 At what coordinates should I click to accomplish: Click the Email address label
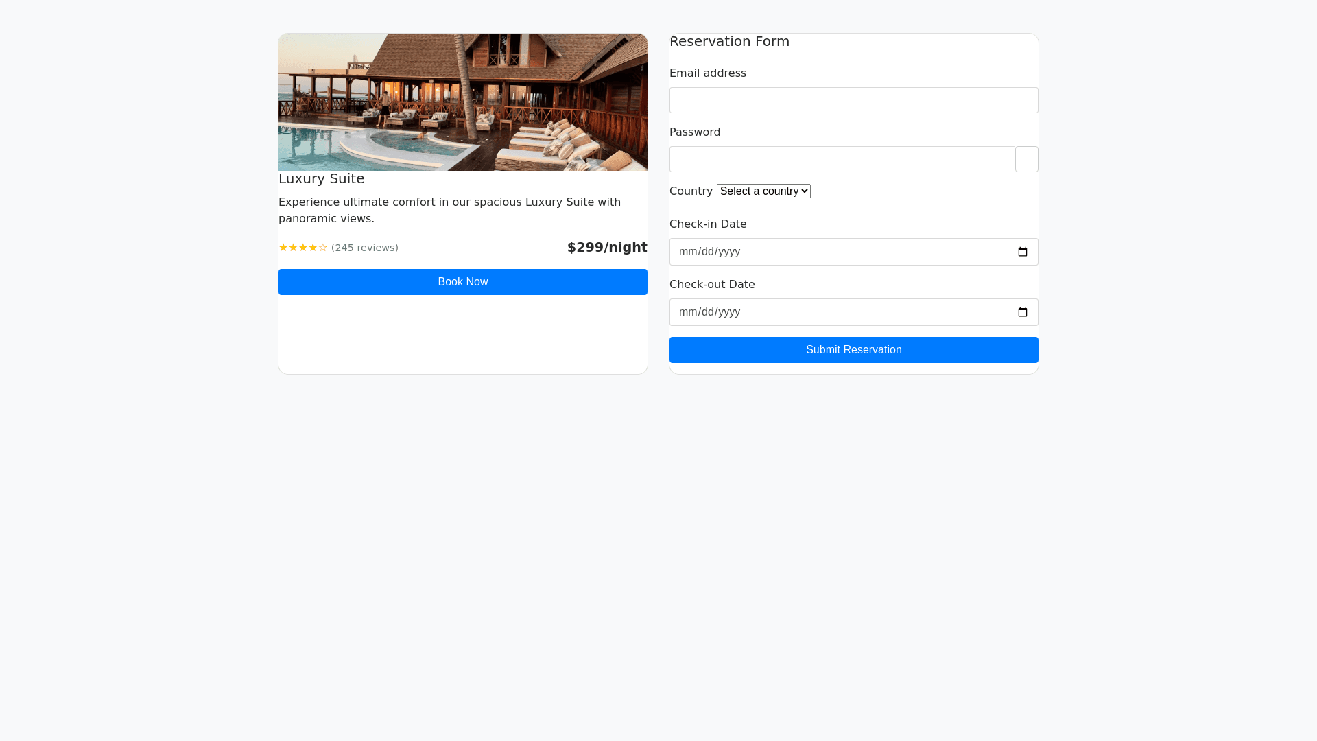click(x=707, y=73)
